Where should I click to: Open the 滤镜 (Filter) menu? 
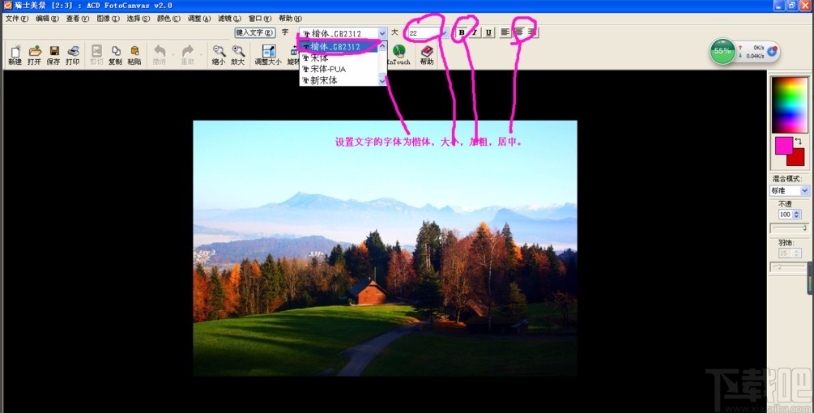point(229,18)
